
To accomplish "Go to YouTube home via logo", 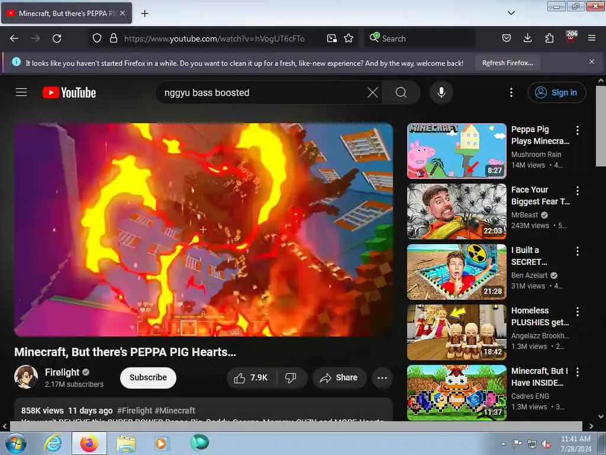I will 69,92.
